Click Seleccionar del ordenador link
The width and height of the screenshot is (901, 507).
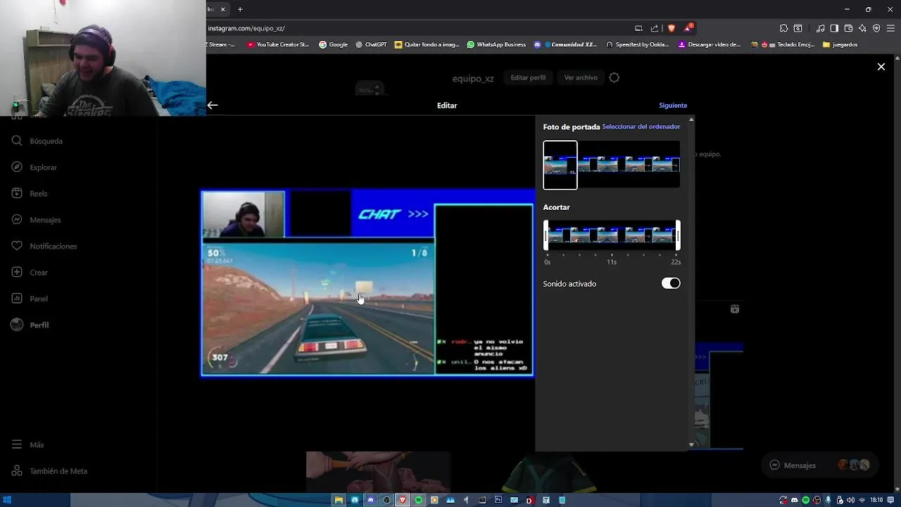[641, 127]
